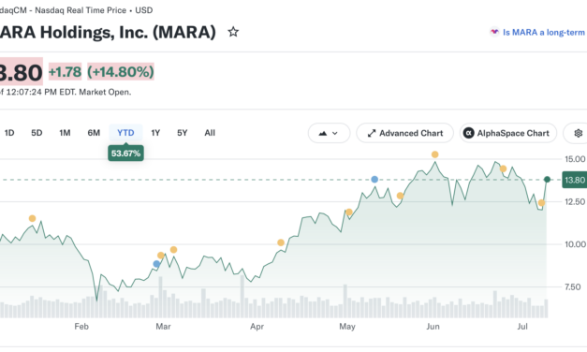The image size is (587, 352).
Task: Click the yellow marker in early May
Action: pyautogui.click(x=349, y=213)
